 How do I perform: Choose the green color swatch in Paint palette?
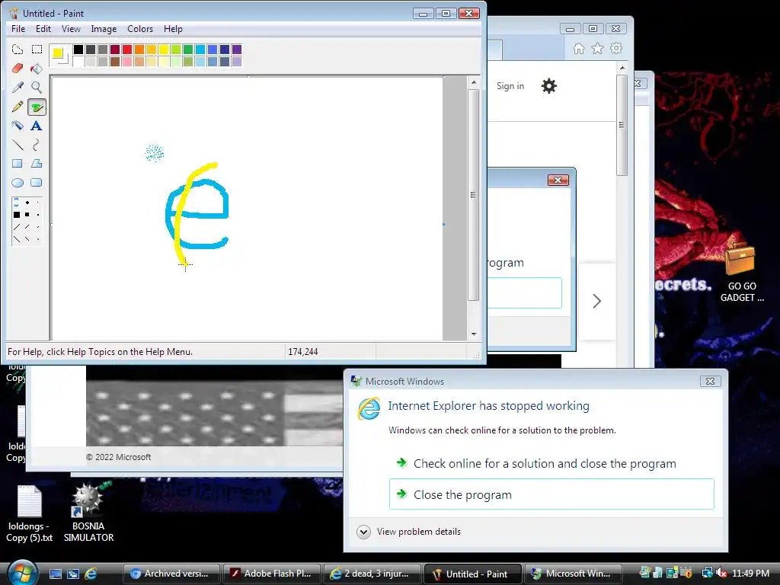click(x=188, y=50)
